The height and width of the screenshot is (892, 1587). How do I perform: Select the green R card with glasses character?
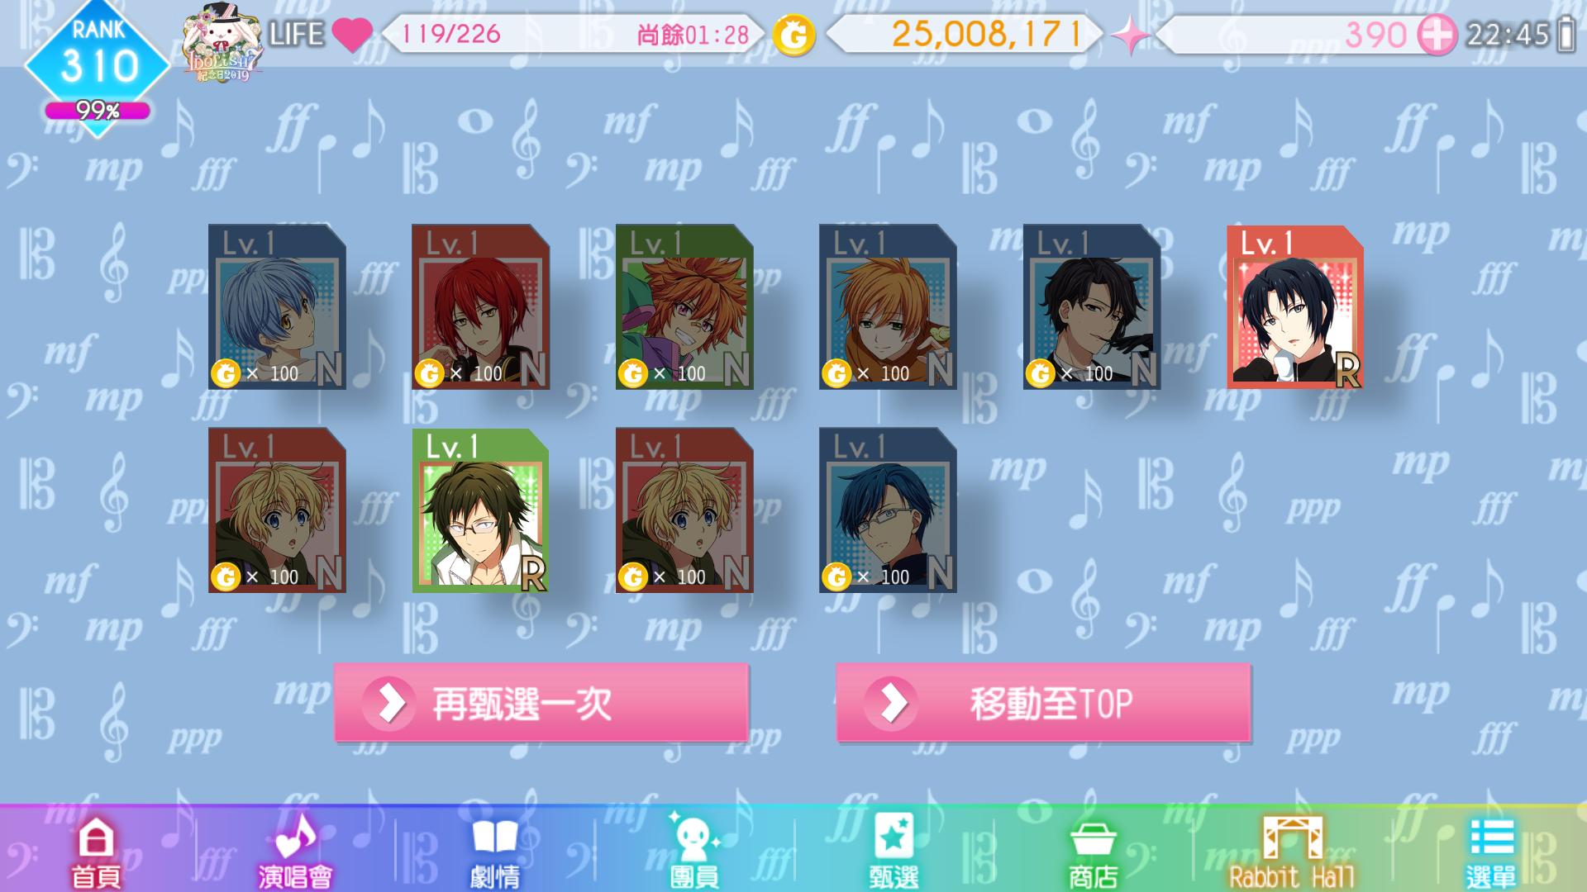point(480,510)
